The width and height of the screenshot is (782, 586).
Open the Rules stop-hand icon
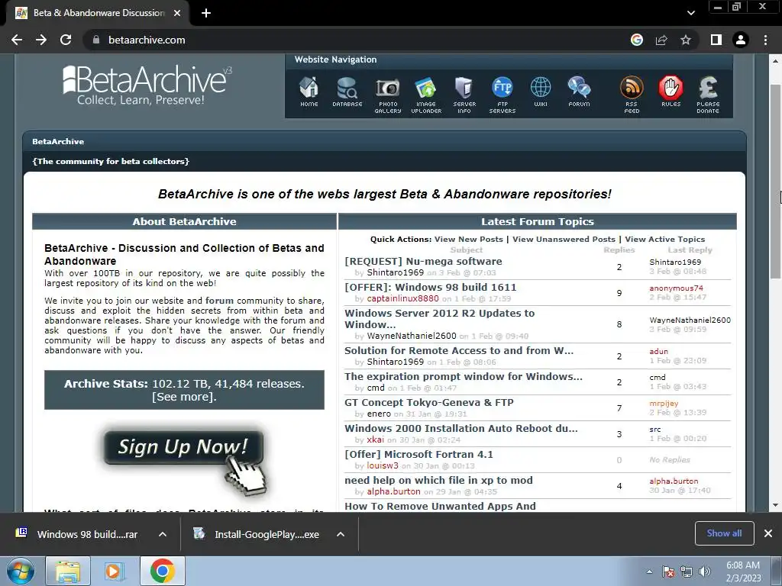(x=671, y=92)
